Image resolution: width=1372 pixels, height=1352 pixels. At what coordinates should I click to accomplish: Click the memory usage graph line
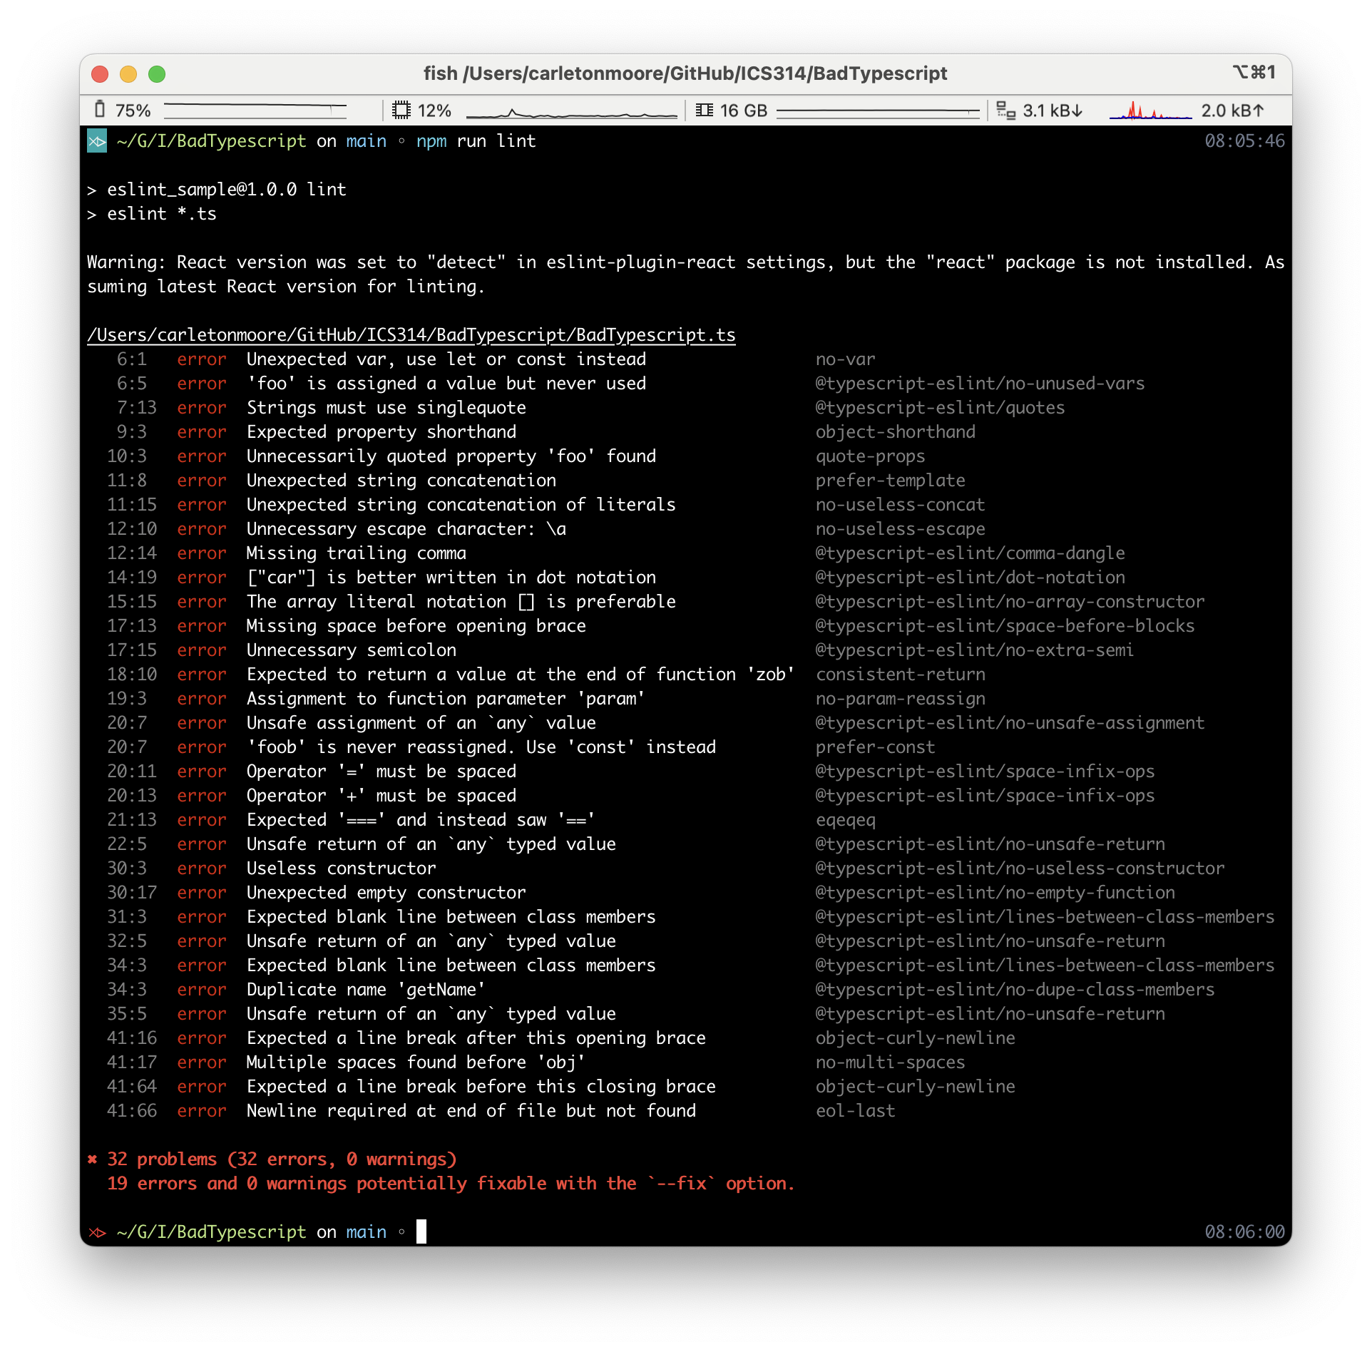coord(877,111)
